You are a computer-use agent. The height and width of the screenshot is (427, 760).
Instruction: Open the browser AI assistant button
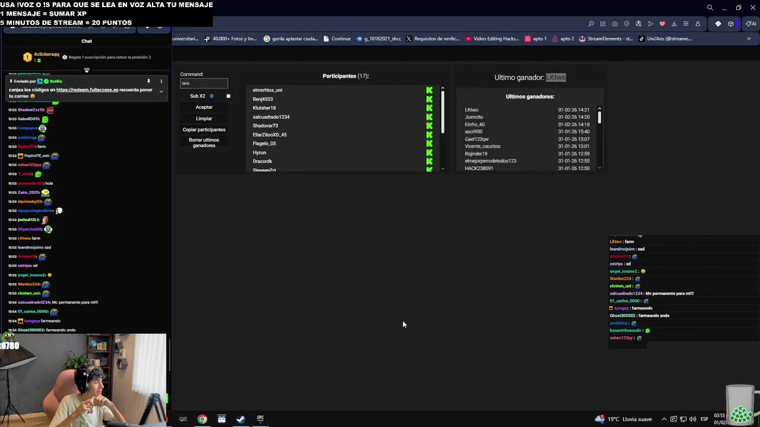coord(752,24)
